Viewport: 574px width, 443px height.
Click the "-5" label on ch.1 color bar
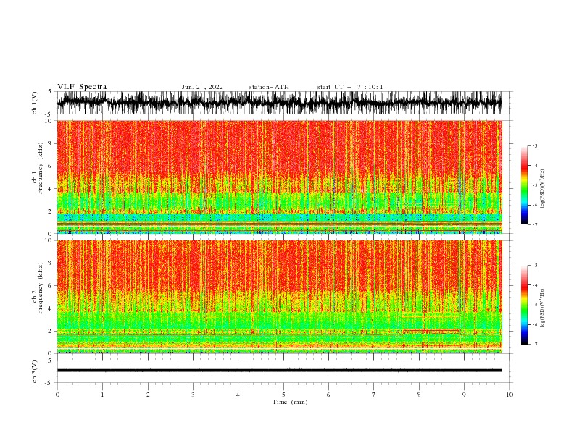point(534,185)
